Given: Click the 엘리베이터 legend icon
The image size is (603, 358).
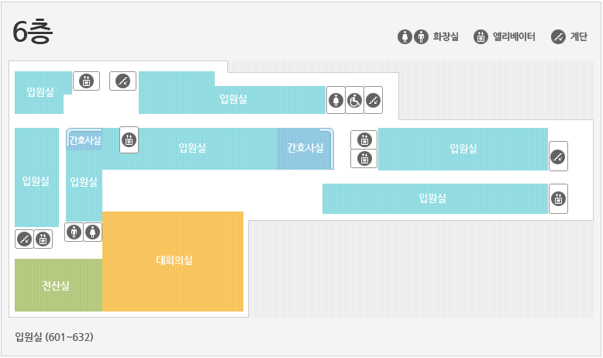Looking at the screenshot, I should pyautogui.click(x=481, y=37).
